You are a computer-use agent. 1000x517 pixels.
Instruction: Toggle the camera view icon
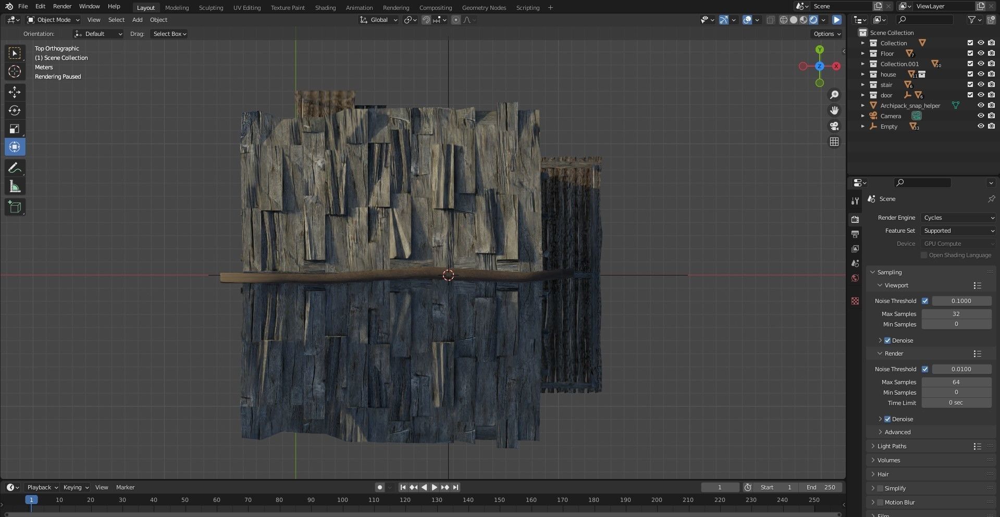pos(834,126)
